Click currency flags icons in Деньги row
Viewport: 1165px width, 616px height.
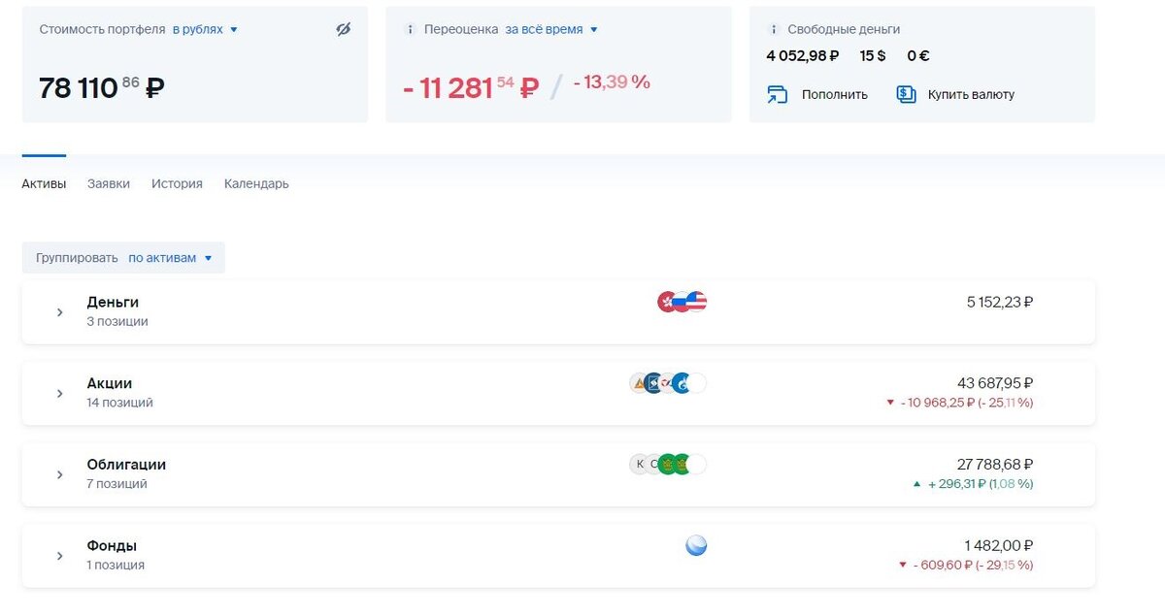(x=682, y=302)
